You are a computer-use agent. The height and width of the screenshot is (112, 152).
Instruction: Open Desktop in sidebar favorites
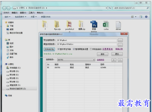10,29
